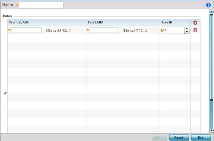Click the trash icon in the table header

[x=195, y=22]
